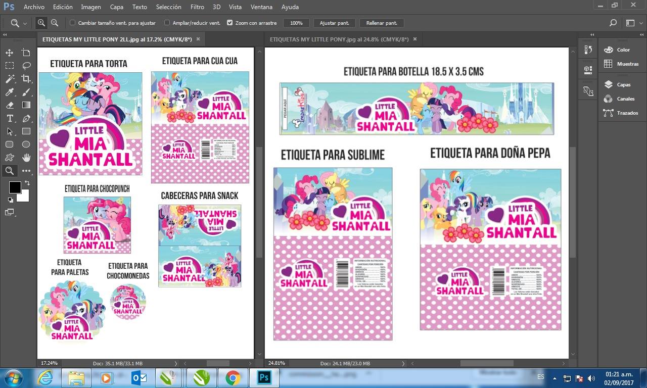
Task: Click the 'Rellenar pant.' button
Action: [382, 23]
